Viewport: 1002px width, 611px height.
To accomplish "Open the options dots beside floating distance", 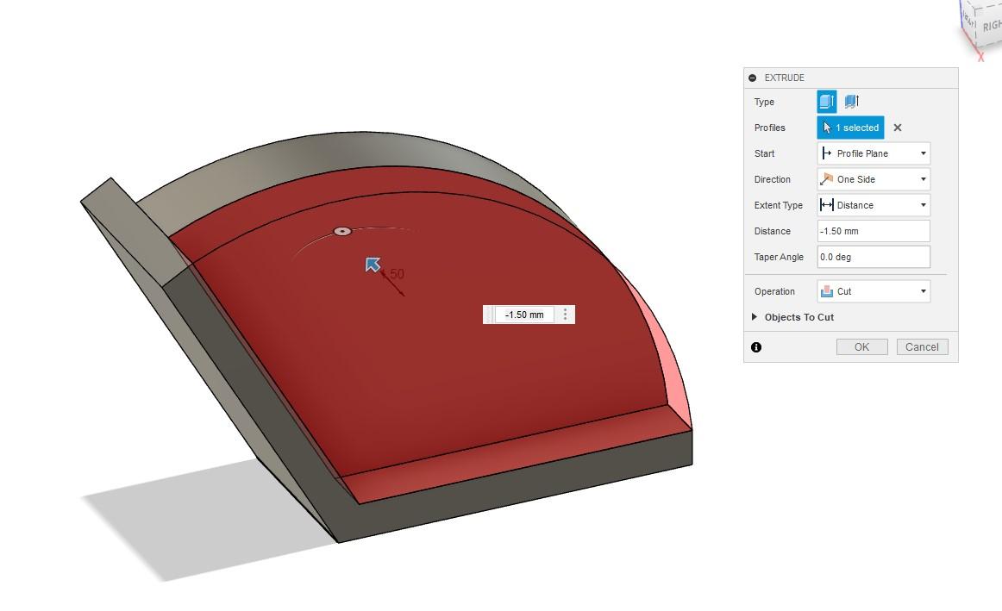I will coord(565,315).
